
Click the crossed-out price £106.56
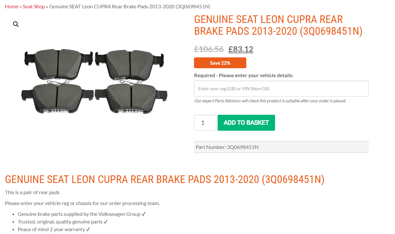[x=209, y=49]
